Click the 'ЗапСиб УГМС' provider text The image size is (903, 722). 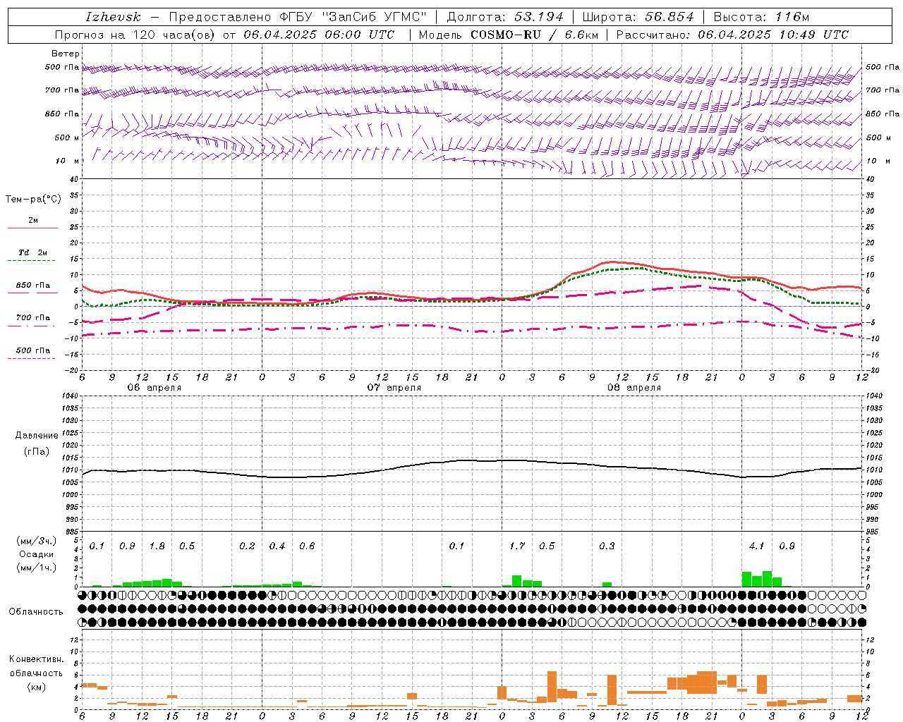tap(375, 17)
